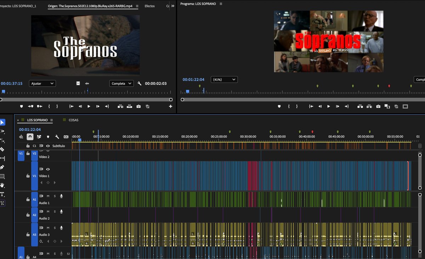
Task: Open the Efectos panel tab
Action: (149, 6)
